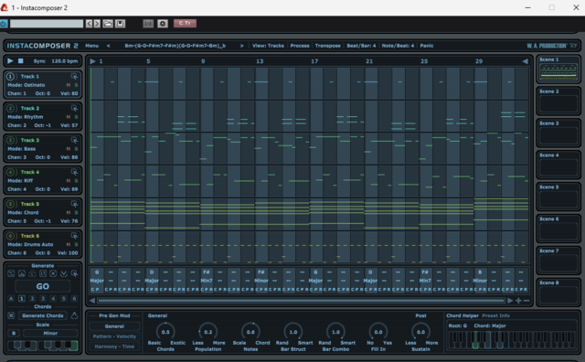
Task: Click View: Tracks in top bar
Action: (x=268, y=46)
